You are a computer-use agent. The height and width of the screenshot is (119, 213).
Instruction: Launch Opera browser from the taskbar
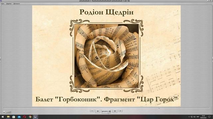pyautogui.click(x=25, y=117)
